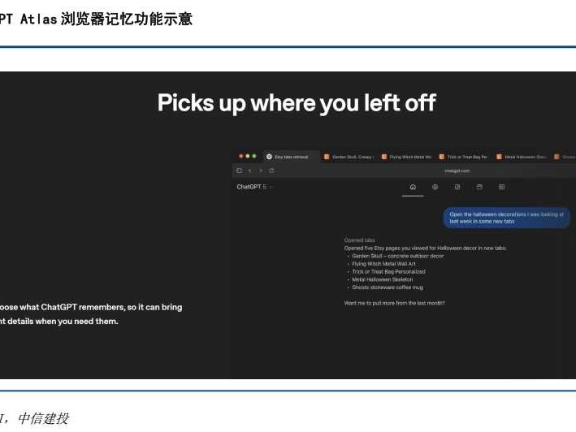Switch to Flying Witch Metal Wall tab

[x=407, y=157]
